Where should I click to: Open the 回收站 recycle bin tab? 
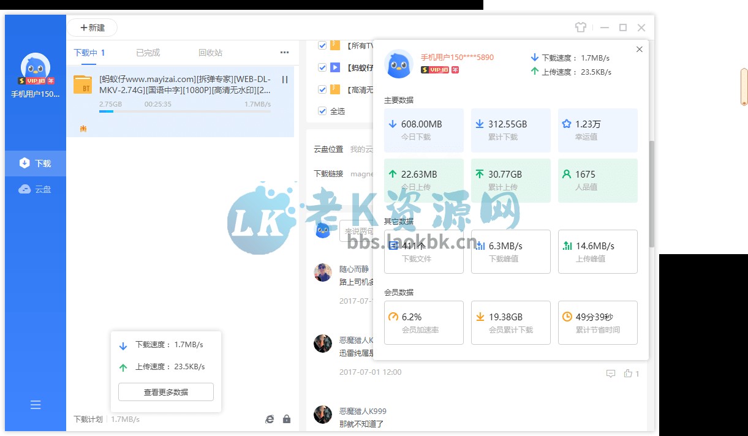point(210,53)
